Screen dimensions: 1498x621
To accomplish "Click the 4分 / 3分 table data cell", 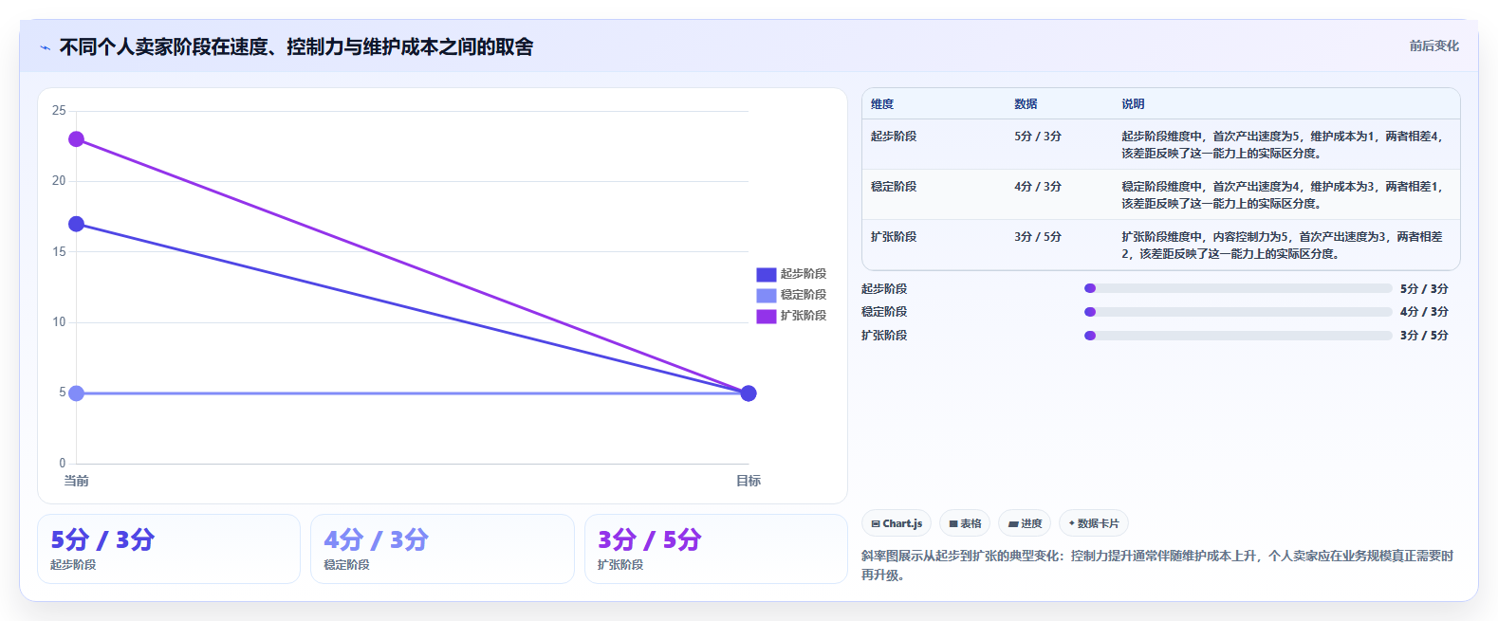I will [x=1038, y=187].
